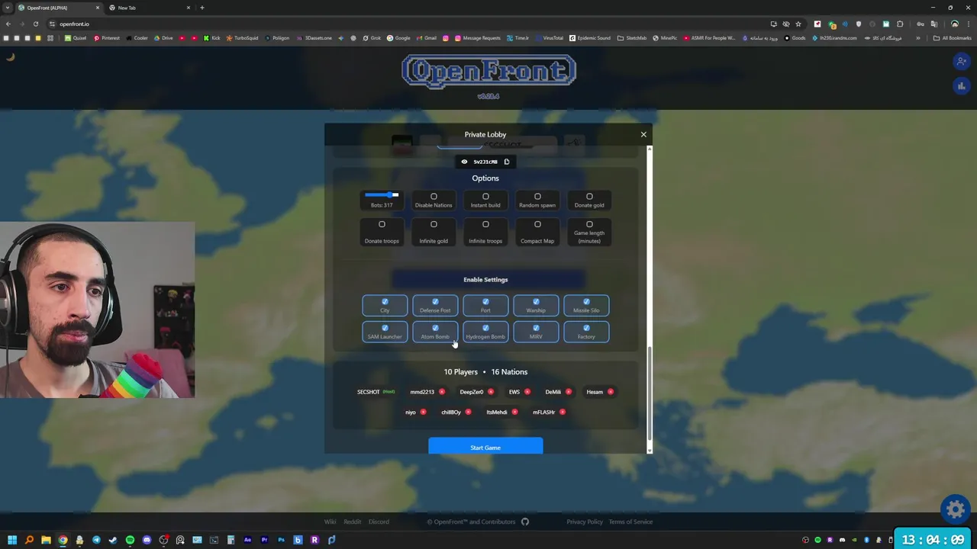Toggle the Factory unit setting
The height and width of the screenshot is (549, 977).
click(586, 332)
